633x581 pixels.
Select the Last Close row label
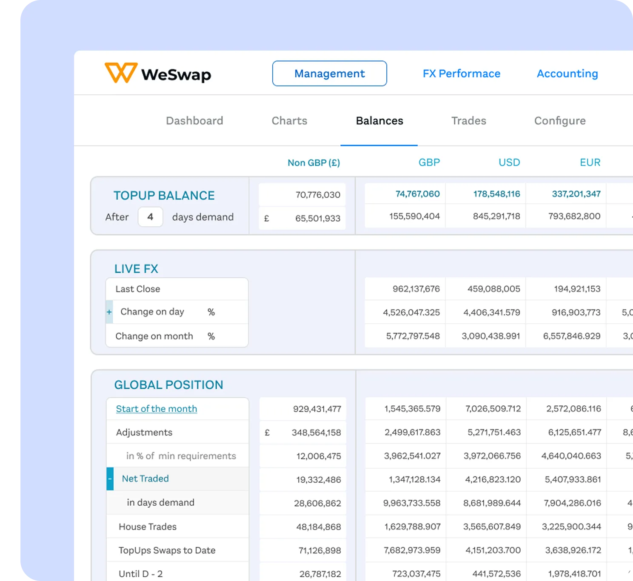138,289
